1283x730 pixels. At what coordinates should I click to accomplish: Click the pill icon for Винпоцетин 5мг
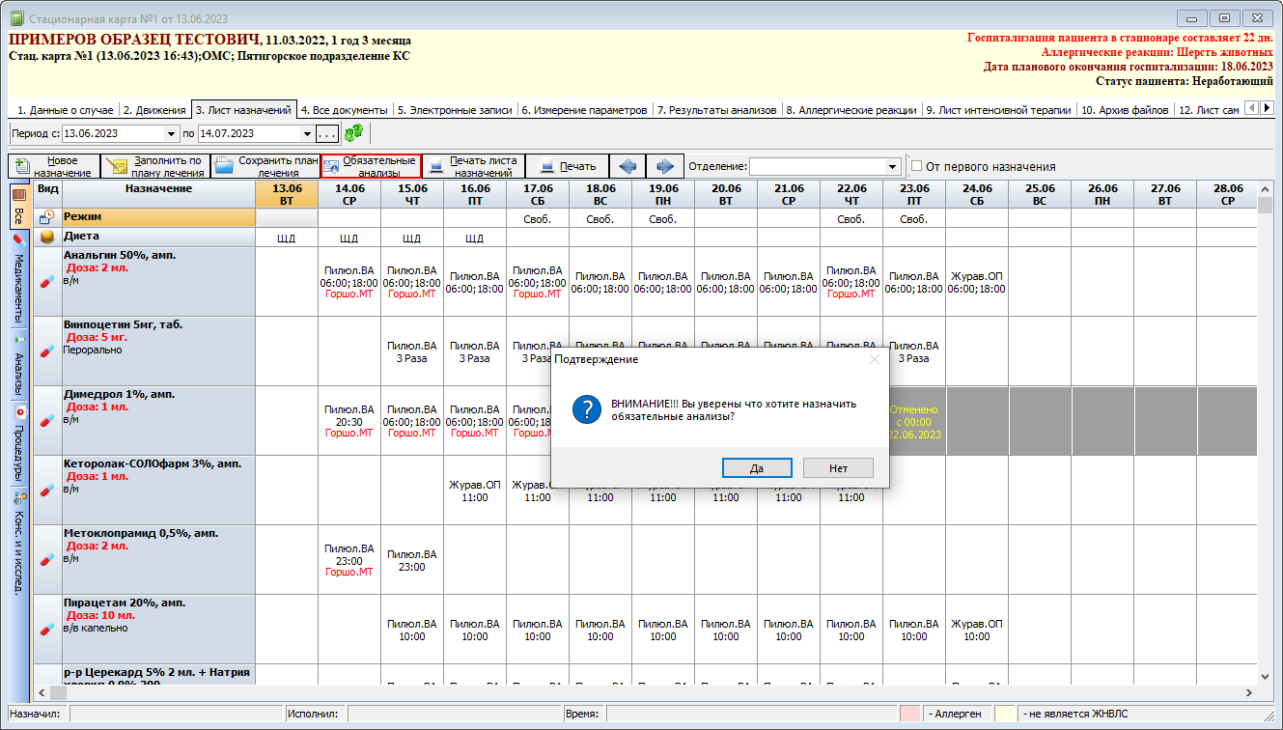47,351
